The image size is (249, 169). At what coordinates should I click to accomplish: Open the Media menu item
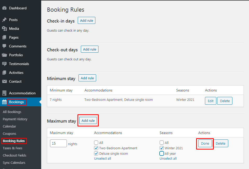pos(14,29)
